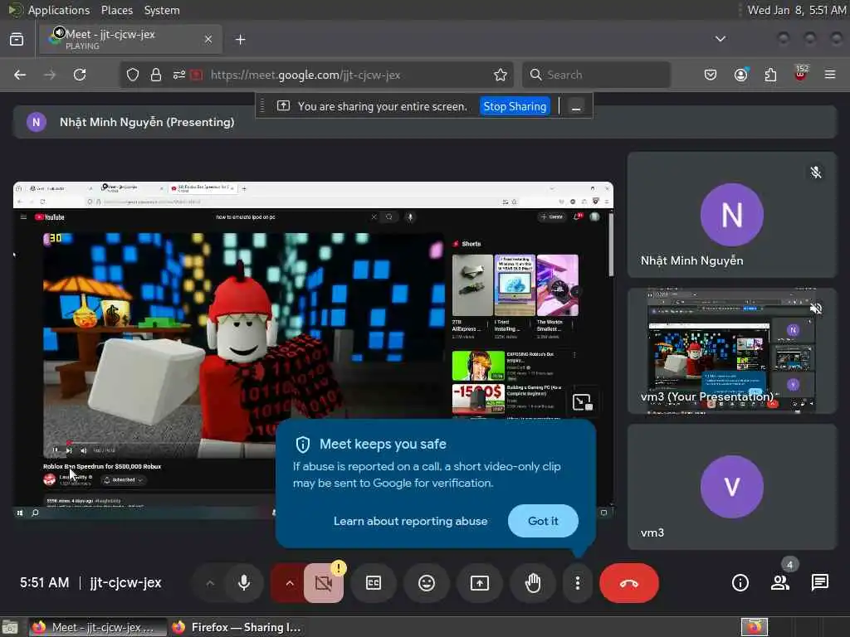Click the red screen sharing indicator in address bar
Viewport: 850px width, 637px height.
(197, 75)
